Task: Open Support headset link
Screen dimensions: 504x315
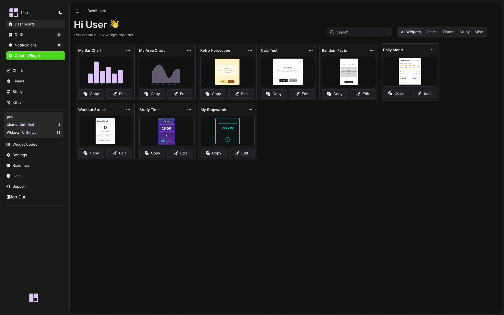Action: click(19, 186)
